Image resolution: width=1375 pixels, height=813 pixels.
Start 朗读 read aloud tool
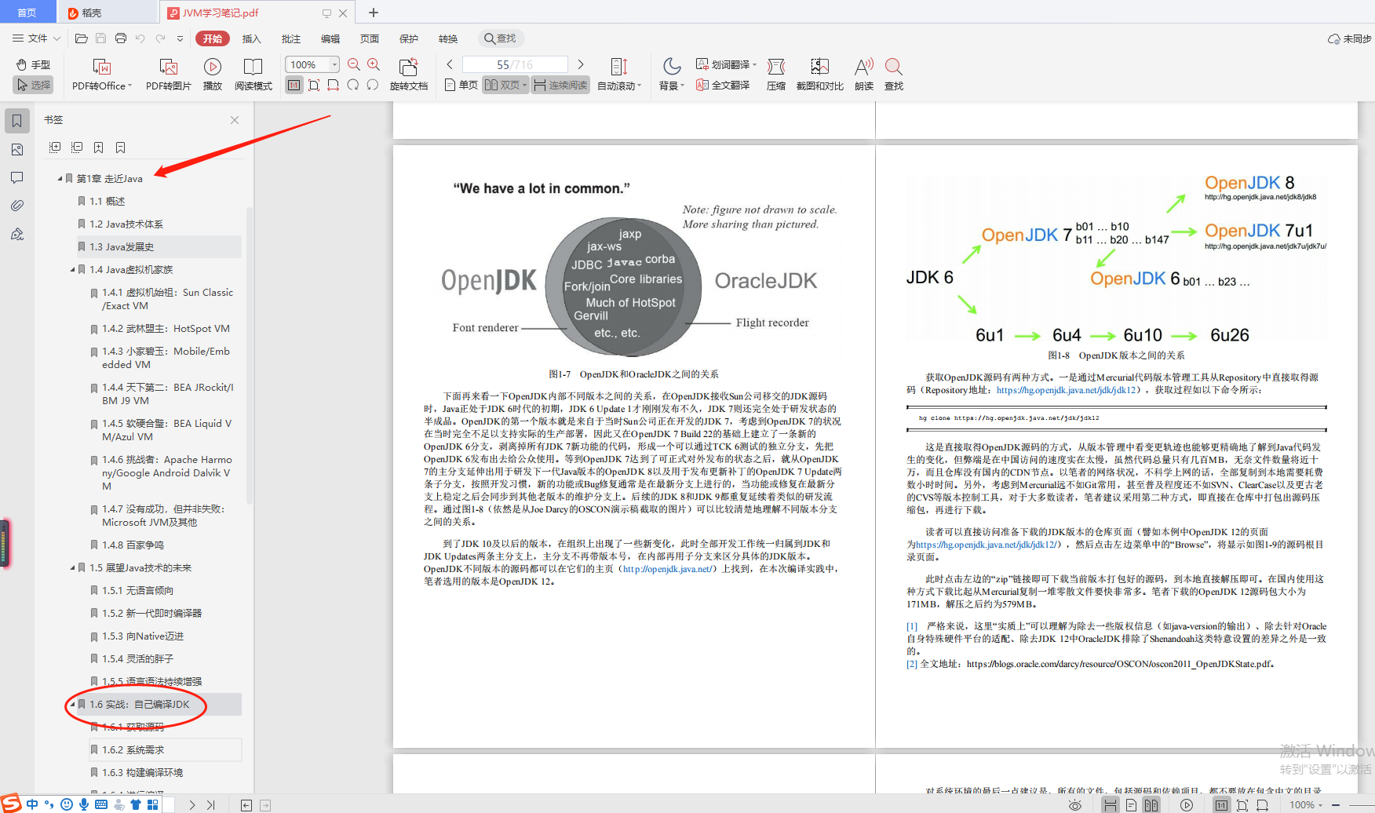coord(864,75)
